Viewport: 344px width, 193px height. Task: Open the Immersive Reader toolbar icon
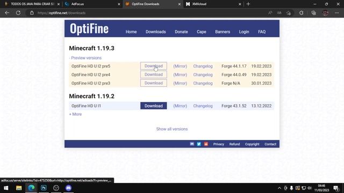coord(279,13)
